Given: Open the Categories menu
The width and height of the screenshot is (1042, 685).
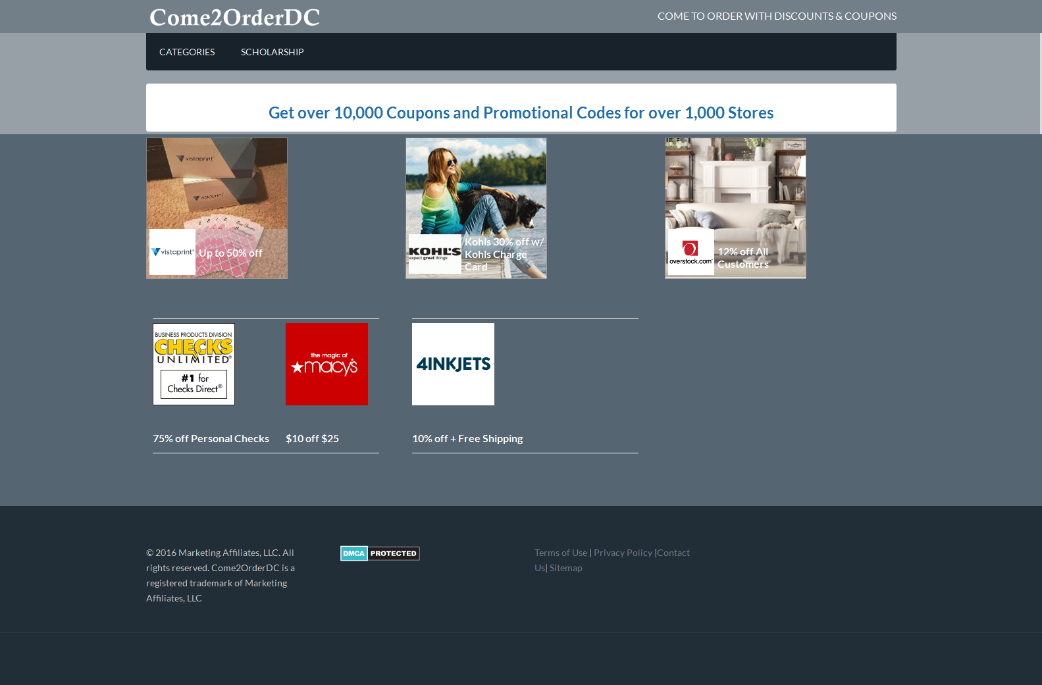Looking at the screenshot, I should [187, 52].
